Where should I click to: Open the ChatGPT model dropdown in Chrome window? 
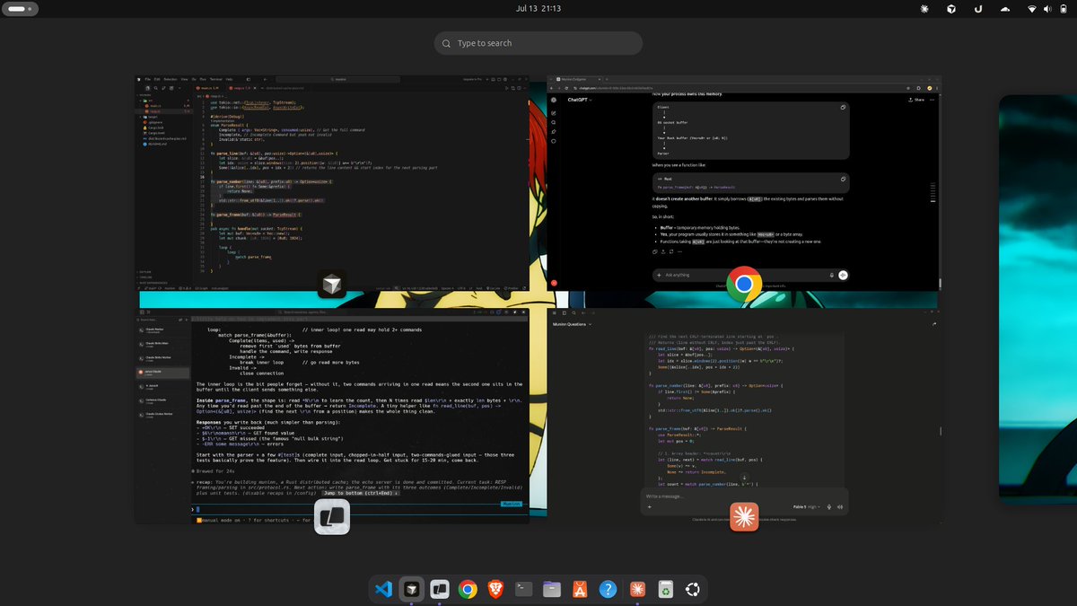(x=579, y=100)
